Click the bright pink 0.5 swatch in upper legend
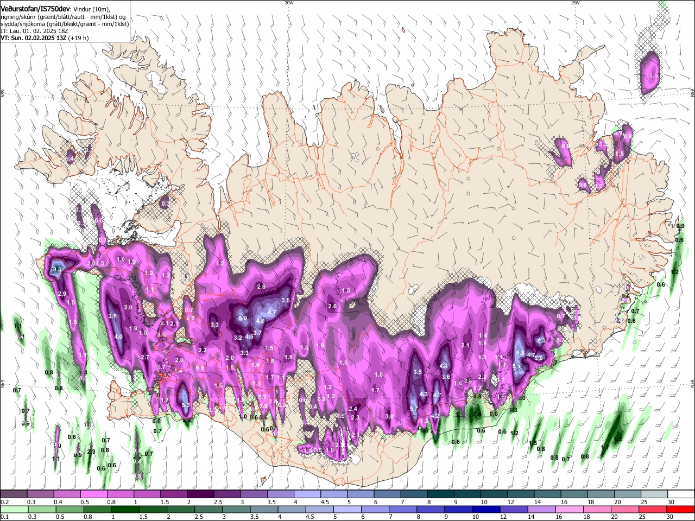695x521 pixels. coord(93,494)
